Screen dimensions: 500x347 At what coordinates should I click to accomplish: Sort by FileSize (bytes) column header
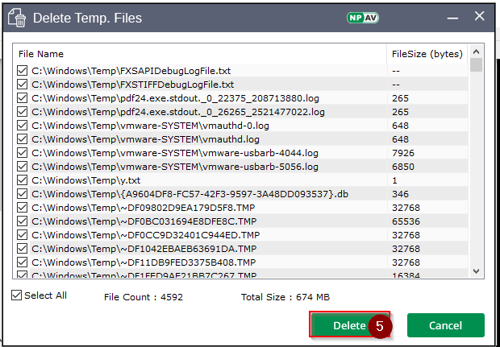425,54
